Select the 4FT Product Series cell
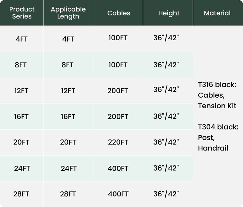Viewport: 243px width, 207px height. tap(22, 39)
